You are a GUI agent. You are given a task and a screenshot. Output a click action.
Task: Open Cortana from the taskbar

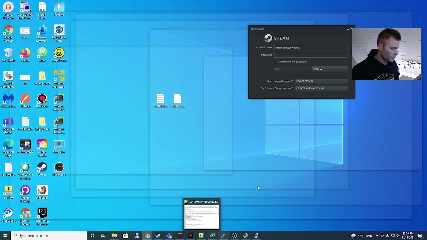click(92, 236)
